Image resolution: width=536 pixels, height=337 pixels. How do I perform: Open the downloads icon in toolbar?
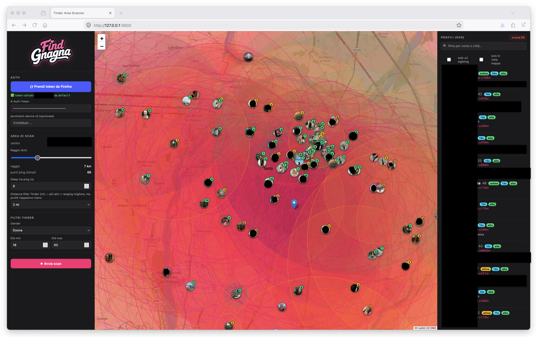pos(502,25)
